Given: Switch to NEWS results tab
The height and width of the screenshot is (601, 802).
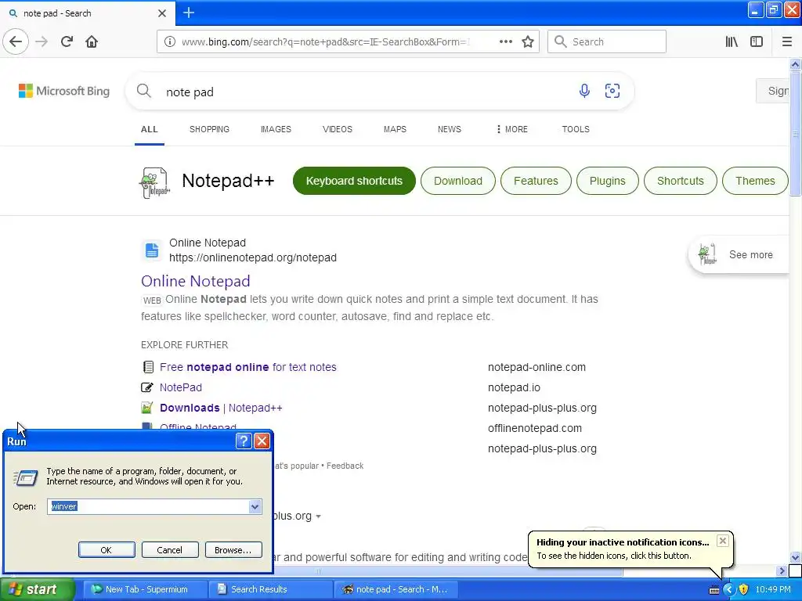Looking at the screenshot, I should click(449, 129).
